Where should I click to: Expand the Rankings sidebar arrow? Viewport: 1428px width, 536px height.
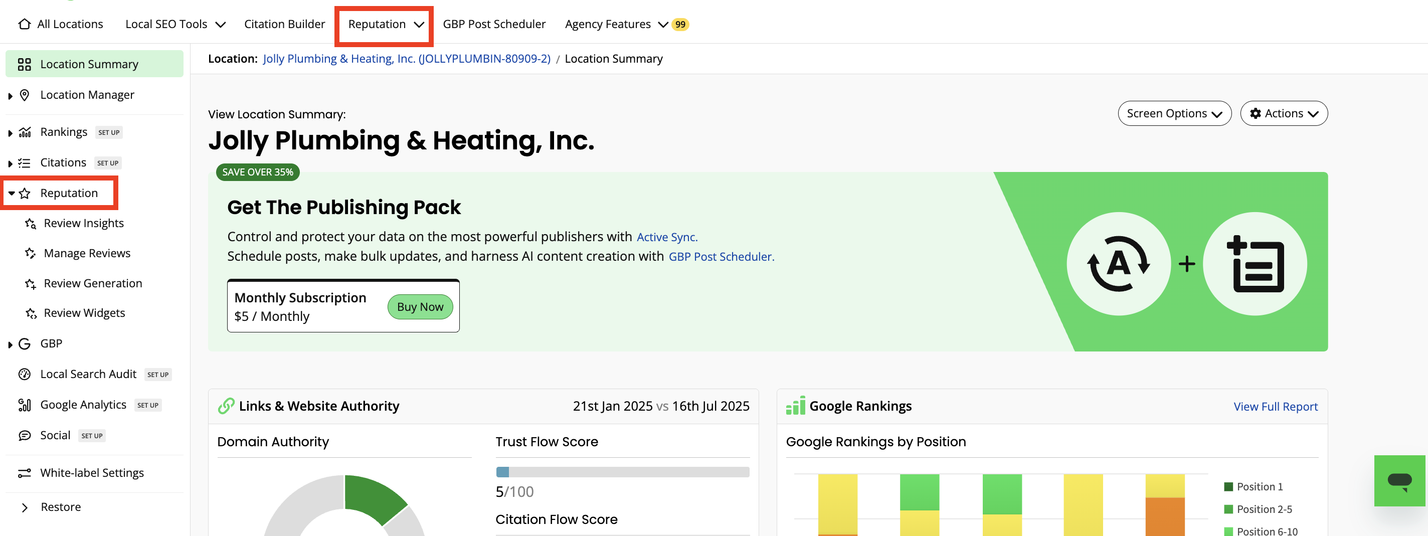point(10,133)
